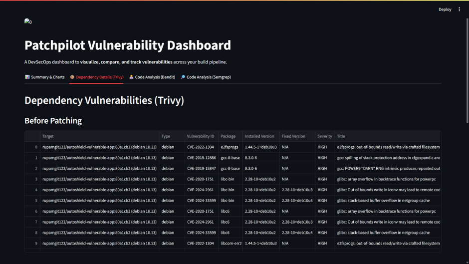Select the Dependency Details (Trivy) tab
Viewport: 469px width, 264px height.
click(97, 77)
